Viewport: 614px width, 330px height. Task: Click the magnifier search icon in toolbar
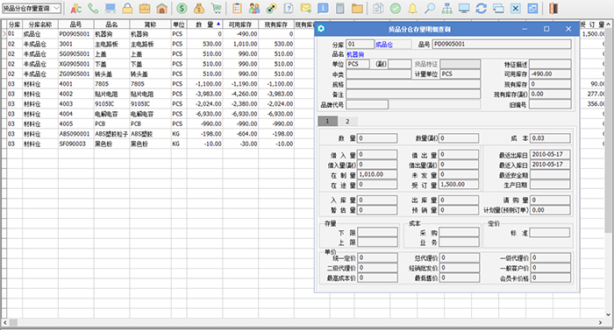click(x=430, y=8)
